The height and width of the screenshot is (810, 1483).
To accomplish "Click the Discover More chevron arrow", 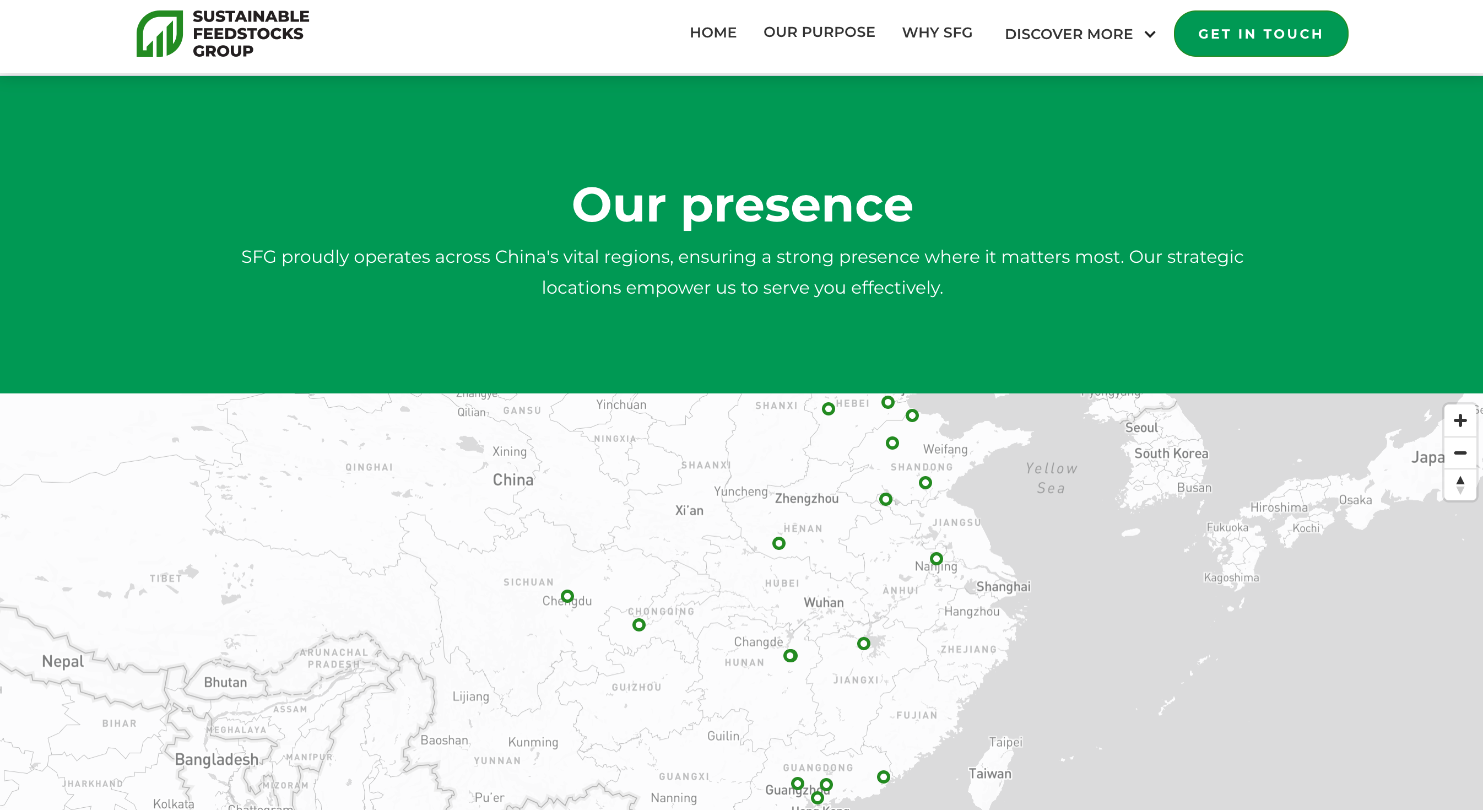I will click(x=1150, y=35).
